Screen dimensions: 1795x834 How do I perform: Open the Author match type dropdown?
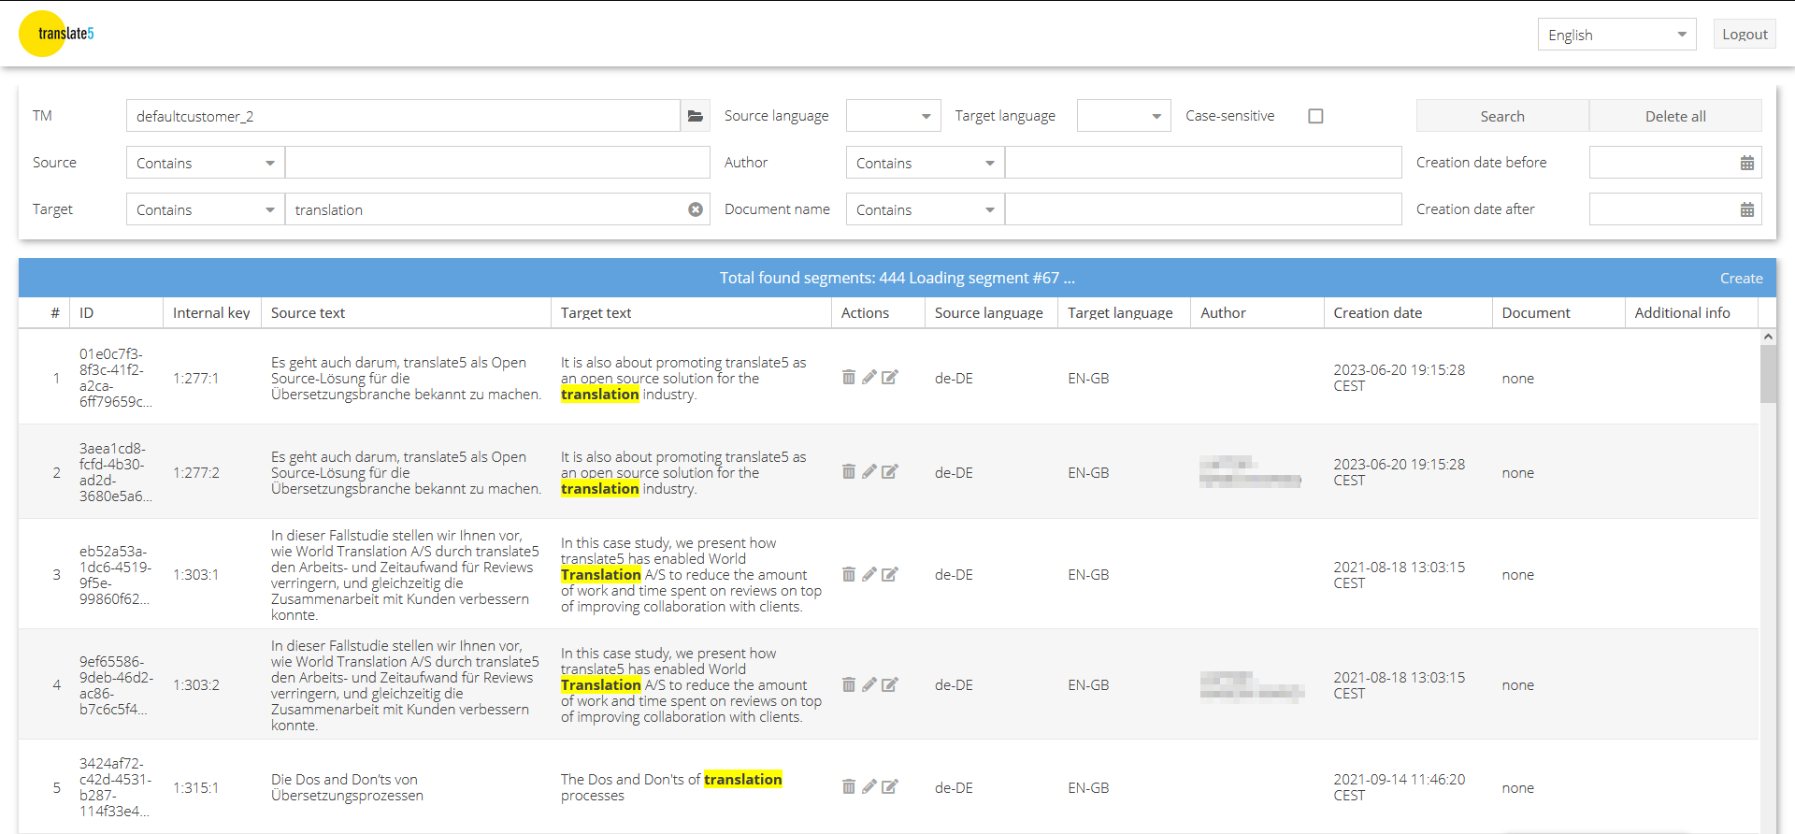[925, 163]
